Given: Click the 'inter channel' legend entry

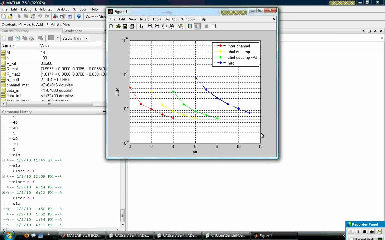Looking at the screenshot, I should [x=239, y=46].
